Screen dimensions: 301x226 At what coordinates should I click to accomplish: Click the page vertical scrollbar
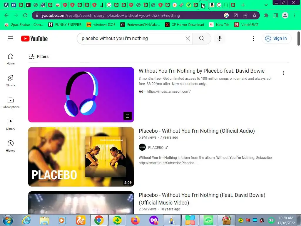click(299, 39)
